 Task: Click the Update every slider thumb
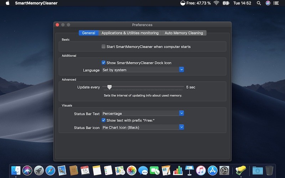pos(109,87)
